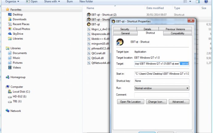Select the Desktop icon under Favorites
This screenshot has height=133, width=213.
(x=10, y=15)
